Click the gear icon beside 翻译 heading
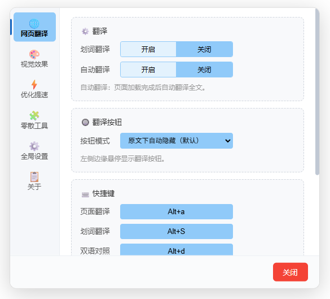Screen dimensions: 330x299 [85, 32]
